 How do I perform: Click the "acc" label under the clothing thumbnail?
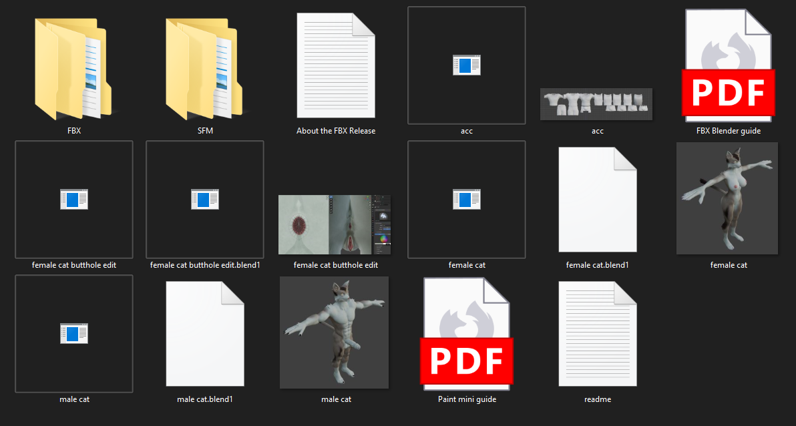[598, 130]
